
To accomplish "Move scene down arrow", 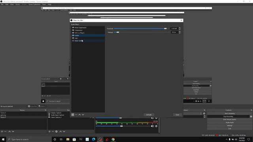I will 13,131.
